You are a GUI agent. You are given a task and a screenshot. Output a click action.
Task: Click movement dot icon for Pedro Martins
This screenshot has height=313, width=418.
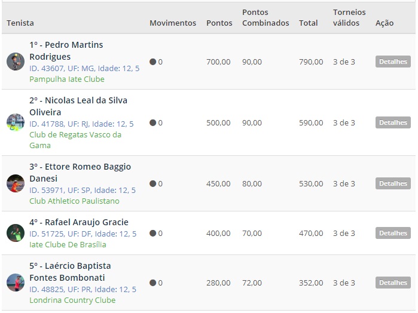point(152,62)
